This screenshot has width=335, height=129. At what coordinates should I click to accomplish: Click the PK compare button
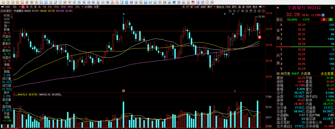188,7
